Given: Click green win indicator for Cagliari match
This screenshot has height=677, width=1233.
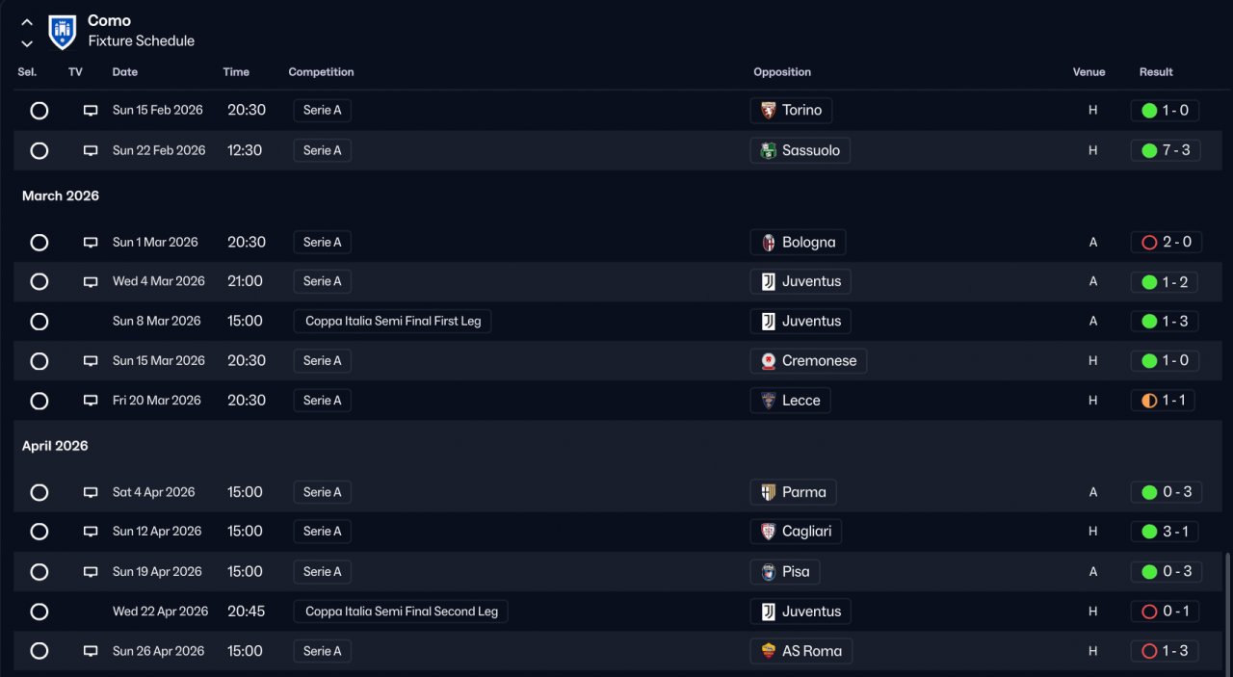Looking at the screenshot, I should pos(1149,532).
